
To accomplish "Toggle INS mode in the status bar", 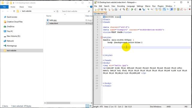I will 186,107.
